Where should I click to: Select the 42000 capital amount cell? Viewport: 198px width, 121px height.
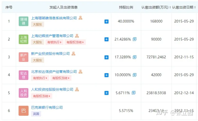click(156, 75)
